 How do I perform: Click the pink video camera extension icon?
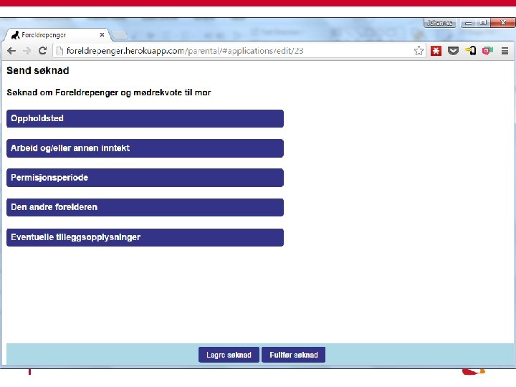pyautogui.click(x=487, y=51)
